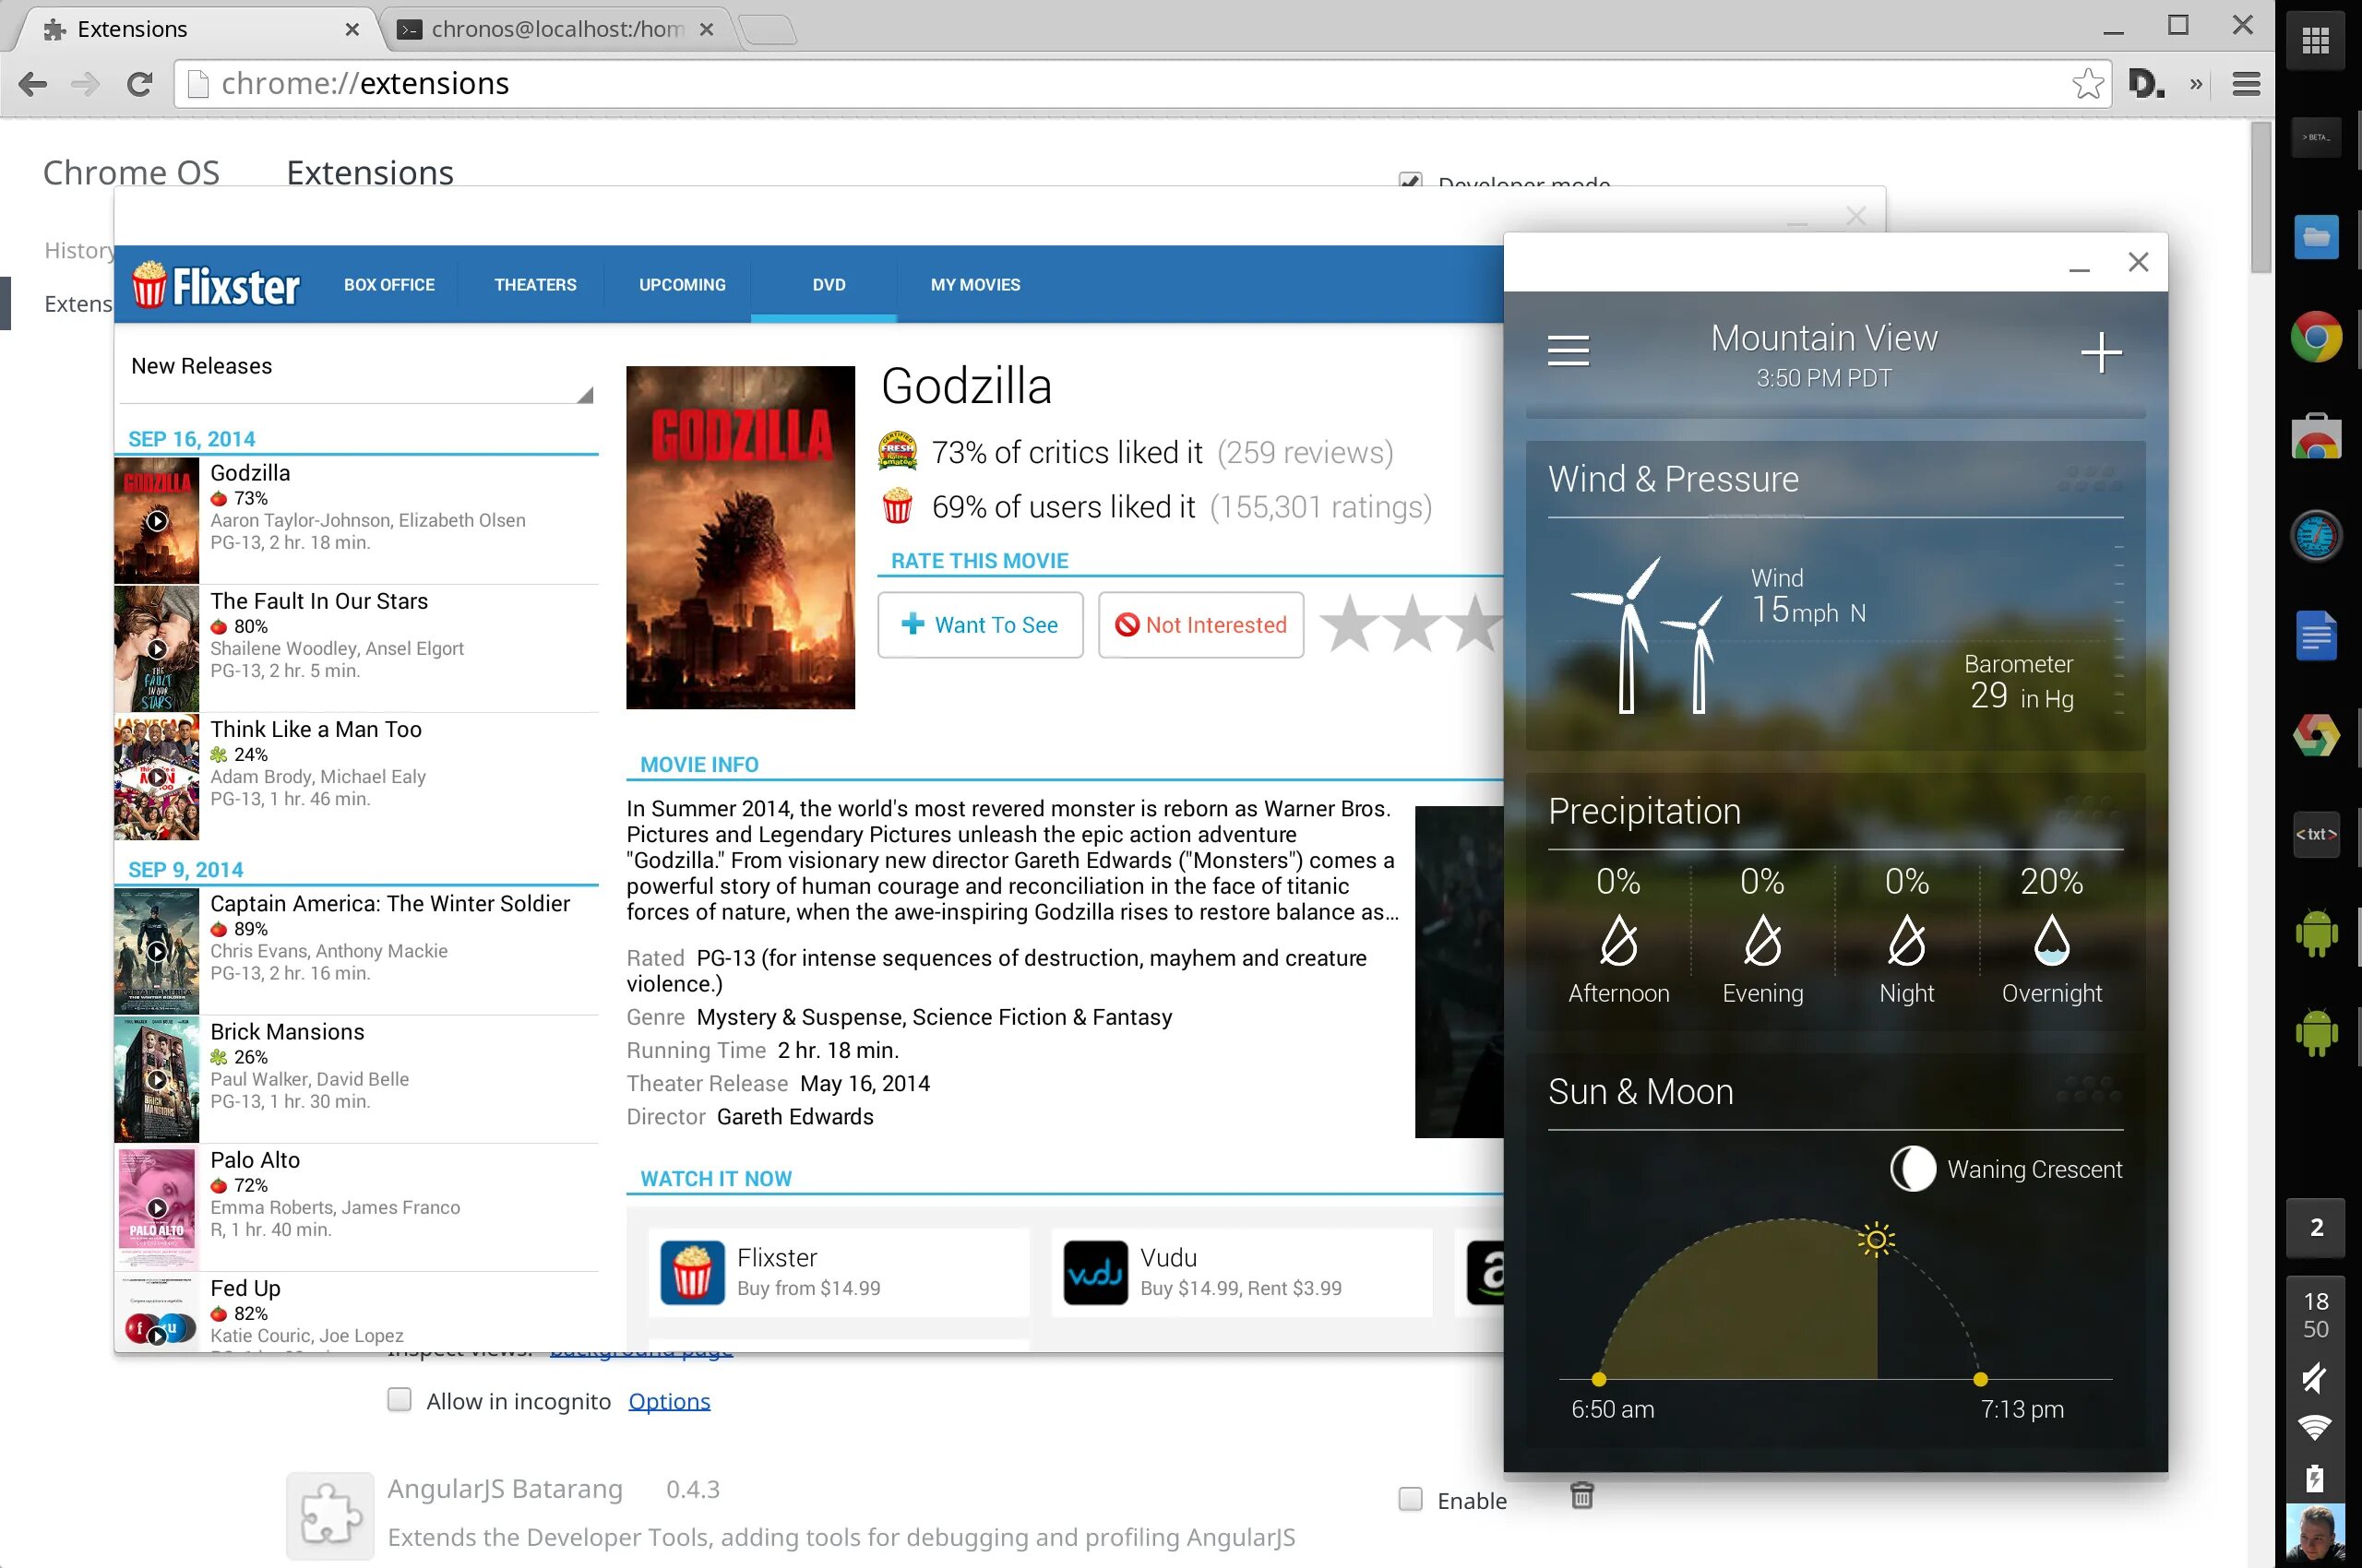Click the Not Interested button
This screenshot has height=1568, width=2362.
tap(1200, 625)
